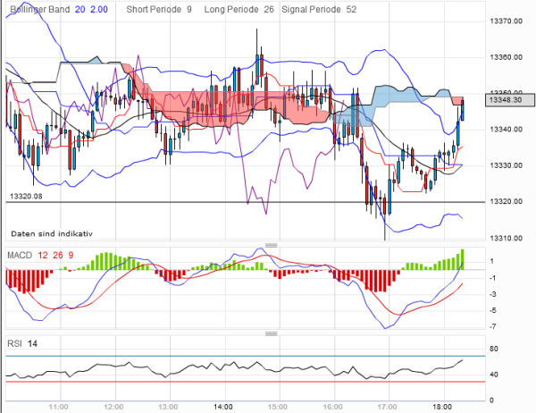Click the 13360.00 price axis label

click(x=506, y=57)
